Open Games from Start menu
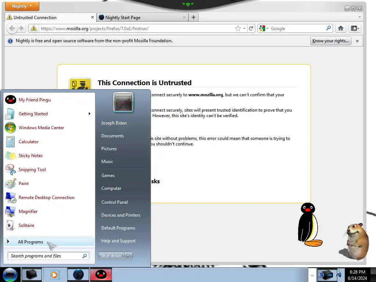The image size is (376, 282). pos(108,176)
